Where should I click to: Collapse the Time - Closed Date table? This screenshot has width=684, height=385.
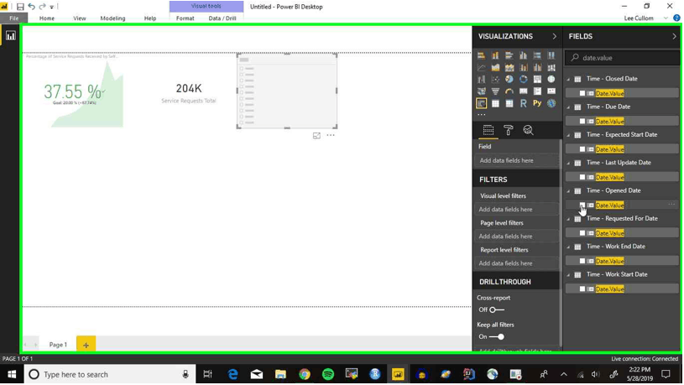[x=568, y=80]
